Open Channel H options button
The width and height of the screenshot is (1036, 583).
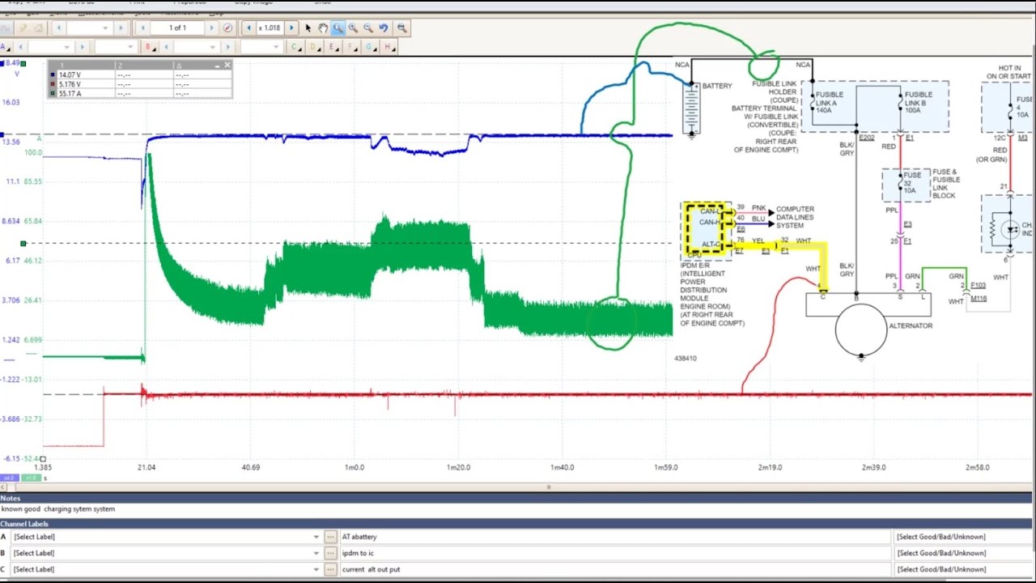tap(388, 47)
